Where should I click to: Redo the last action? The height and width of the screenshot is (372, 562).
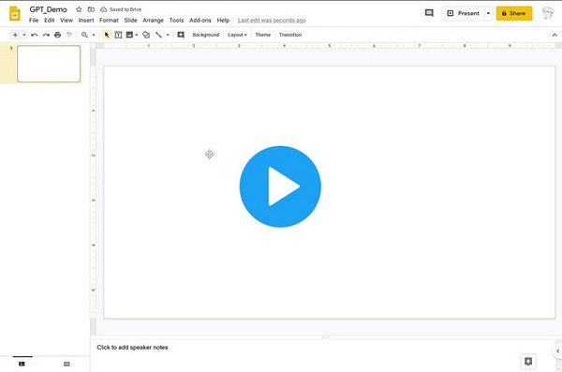(46, 35)
